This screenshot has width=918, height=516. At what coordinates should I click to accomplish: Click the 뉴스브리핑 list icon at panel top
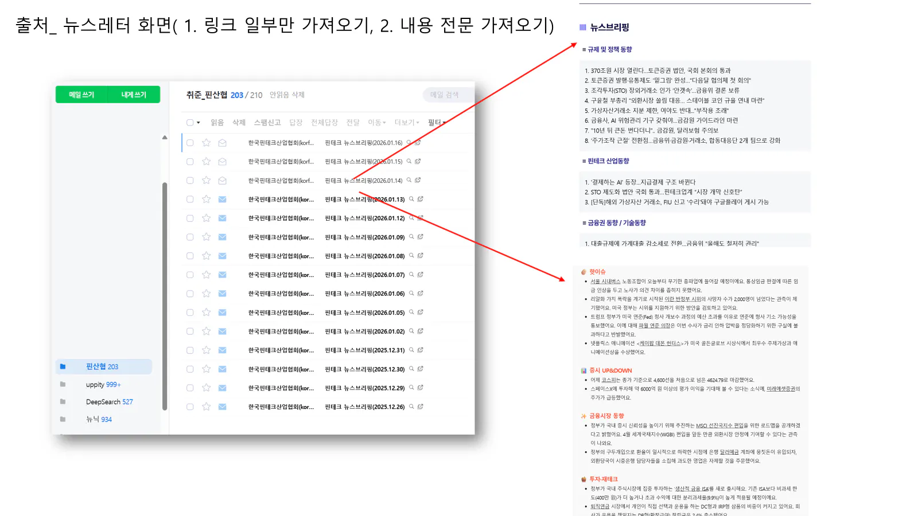tap(581, 27)
